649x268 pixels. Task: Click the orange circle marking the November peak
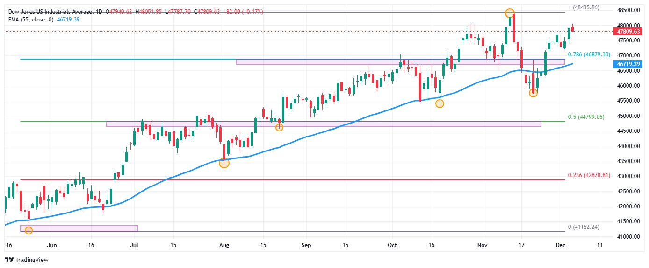(x=510, y=13)
